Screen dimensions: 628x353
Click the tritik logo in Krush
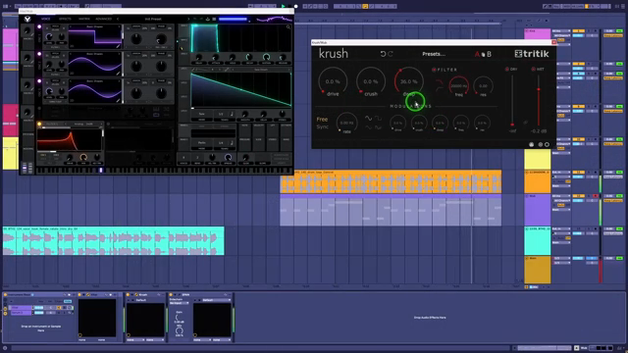click(x=532, y=54)
